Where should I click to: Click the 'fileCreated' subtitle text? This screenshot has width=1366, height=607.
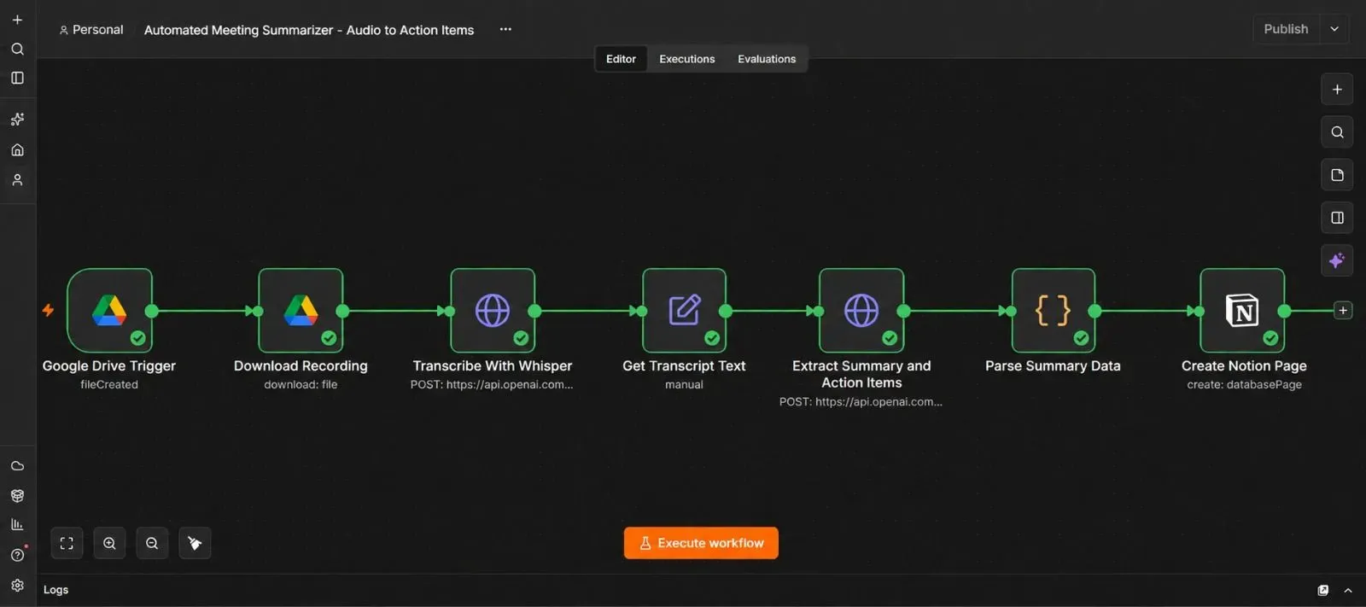[x=109, y=385]
